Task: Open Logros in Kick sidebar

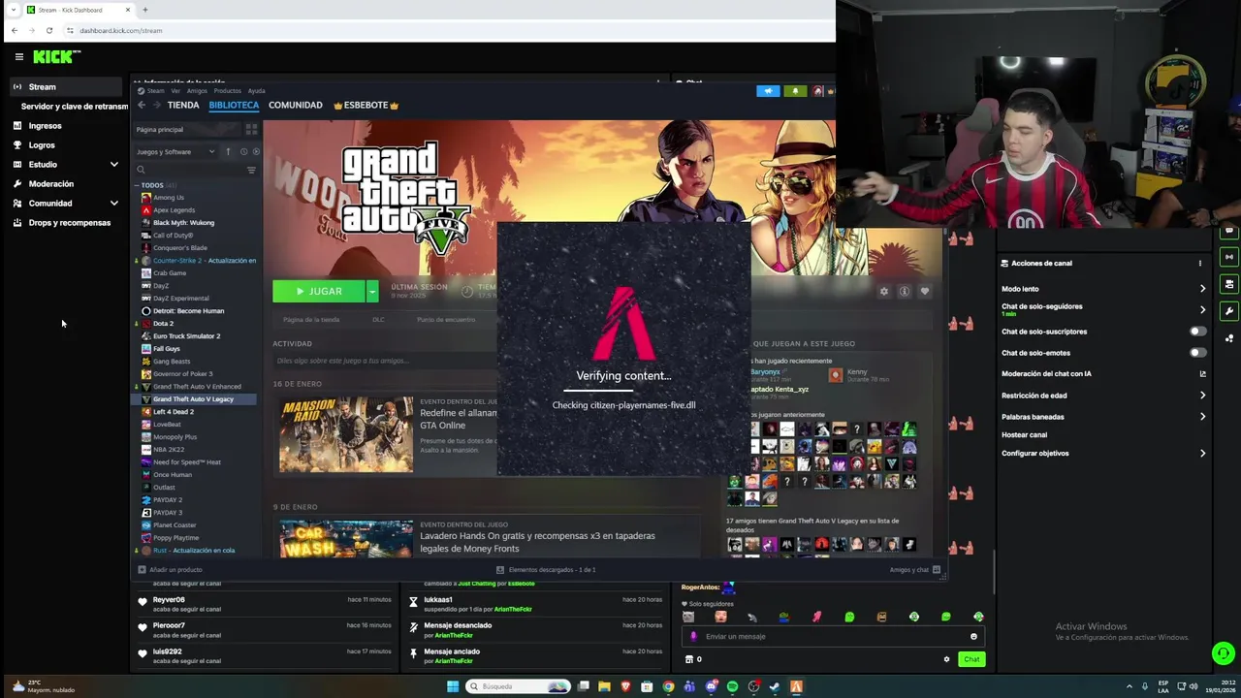Action: click(x=42, y=145)
